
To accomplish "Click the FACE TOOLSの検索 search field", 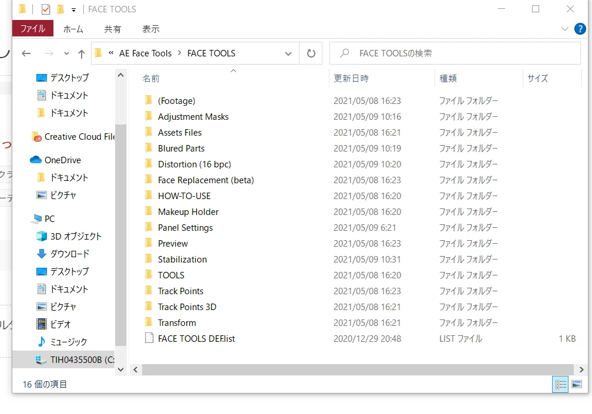I will 455,53.
